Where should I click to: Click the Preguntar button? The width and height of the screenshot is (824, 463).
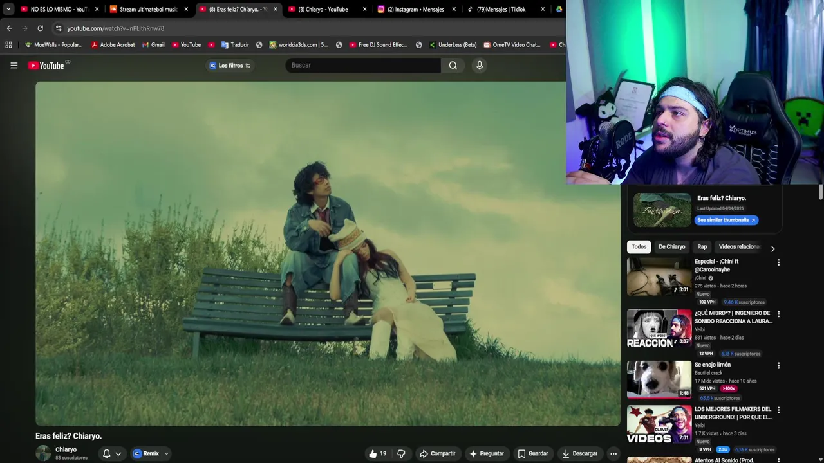487,453
